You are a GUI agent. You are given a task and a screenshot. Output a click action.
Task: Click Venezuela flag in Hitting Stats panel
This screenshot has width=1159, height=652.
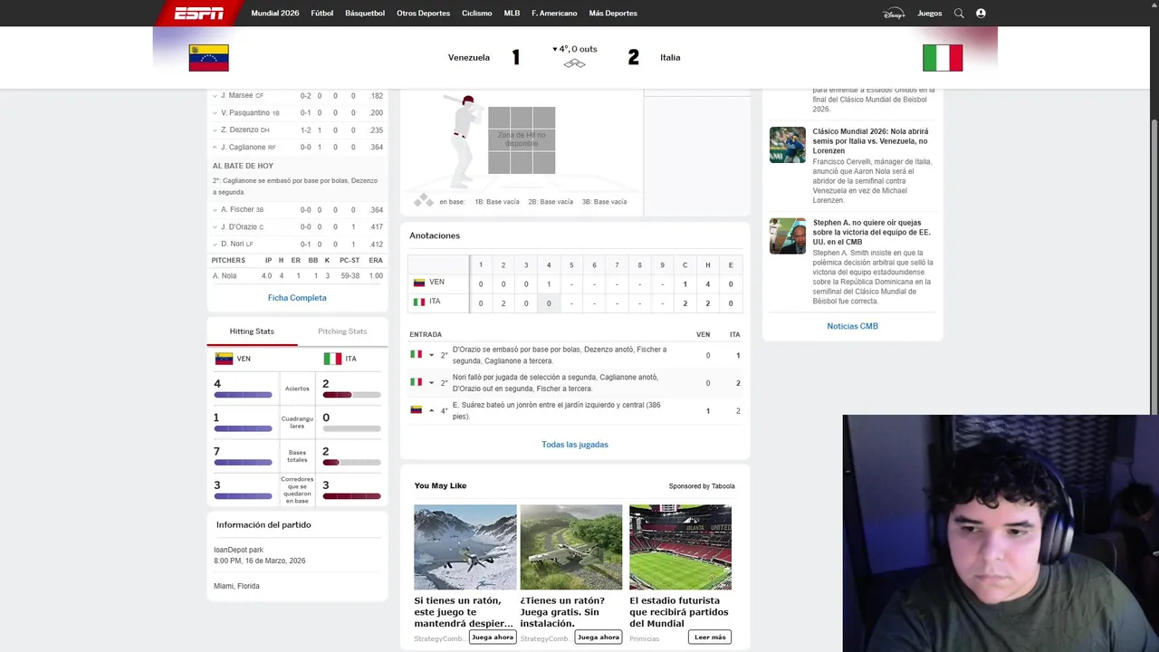(x=224, y=359)
